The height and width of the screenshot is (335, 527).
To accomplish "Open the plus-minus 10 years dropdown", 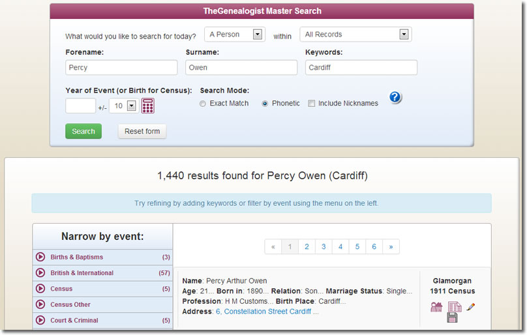I will click(124, 106).
